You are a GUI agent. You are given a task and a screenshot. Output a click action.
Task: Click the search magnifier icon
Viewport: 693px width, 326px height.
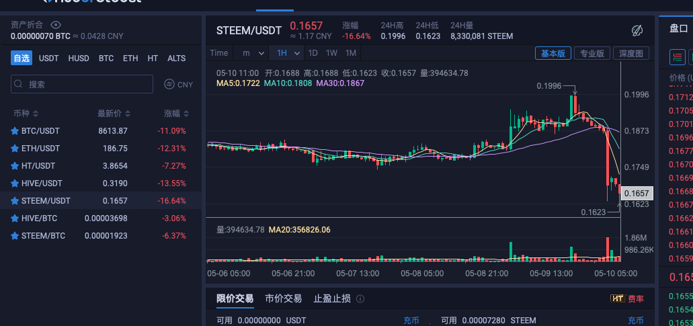click(x=19, y=84)
